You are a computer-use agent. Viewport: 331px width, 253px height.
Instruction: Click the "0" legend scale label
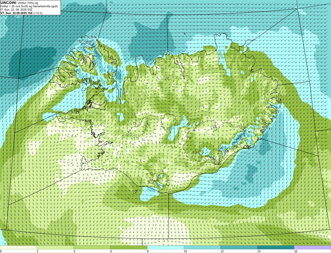pyautogui.click(x=1, y=251)
